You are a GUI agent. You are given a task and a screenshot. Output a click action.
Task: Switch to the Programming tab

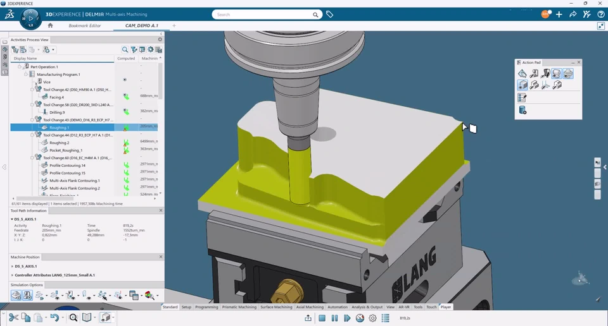pos(206,307)
